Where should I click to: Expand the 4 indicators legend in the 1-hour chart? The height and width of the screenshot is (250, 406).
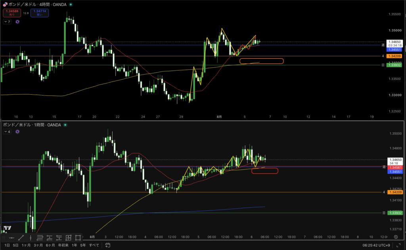point(7,132)
